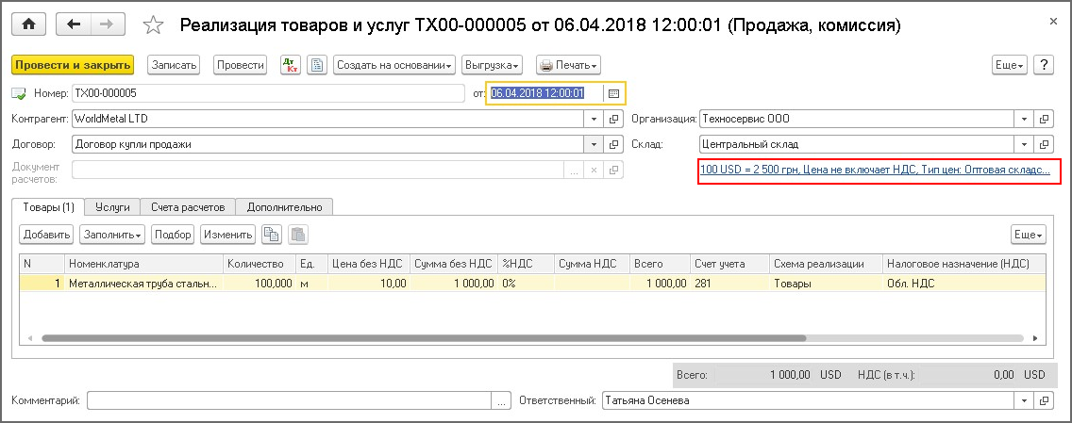The image size is (1072, 423).
Task: Click Провести и закрыть button
Action: click(72, 65)
